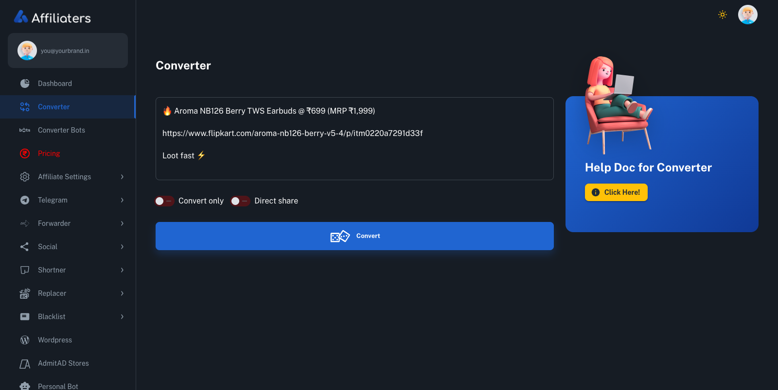Viewport: 778px width, 390px height.
Task: Click the Affiliaters logo icon
Action: [x=21, y=17]
